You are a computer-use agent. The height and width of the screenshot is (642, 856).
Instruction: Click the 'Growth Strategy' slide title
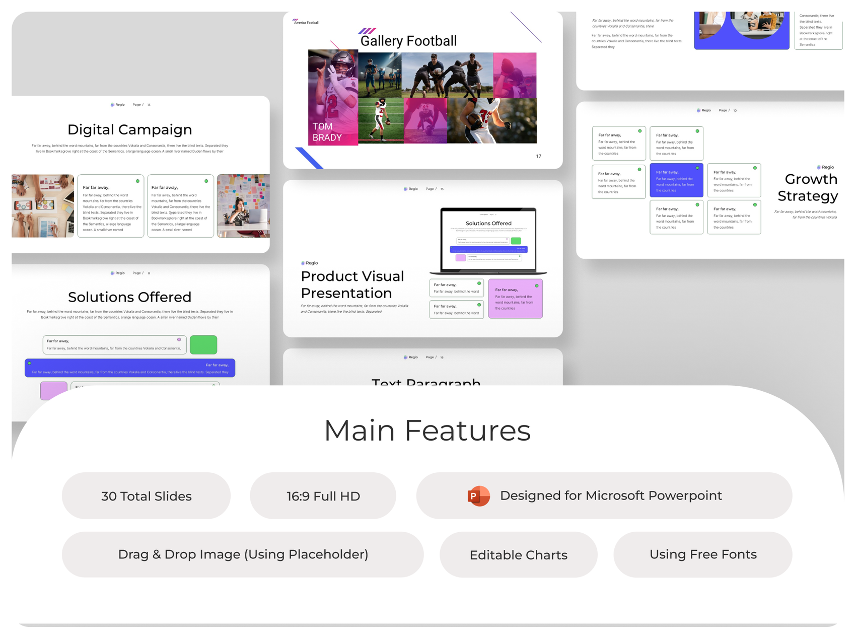point(808,187)
